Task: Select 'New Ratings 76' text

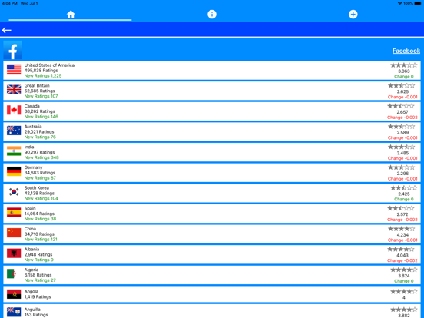Action: 40,137
